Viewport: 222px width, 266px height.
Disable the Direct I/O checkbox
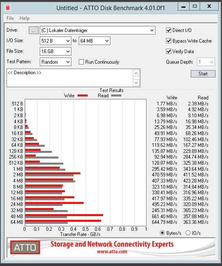click(168, 30)
